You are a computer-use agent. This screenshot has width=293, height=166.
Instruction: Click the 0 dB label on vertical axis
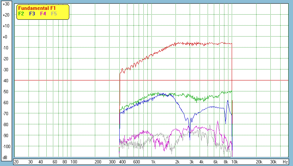point(5,37)
